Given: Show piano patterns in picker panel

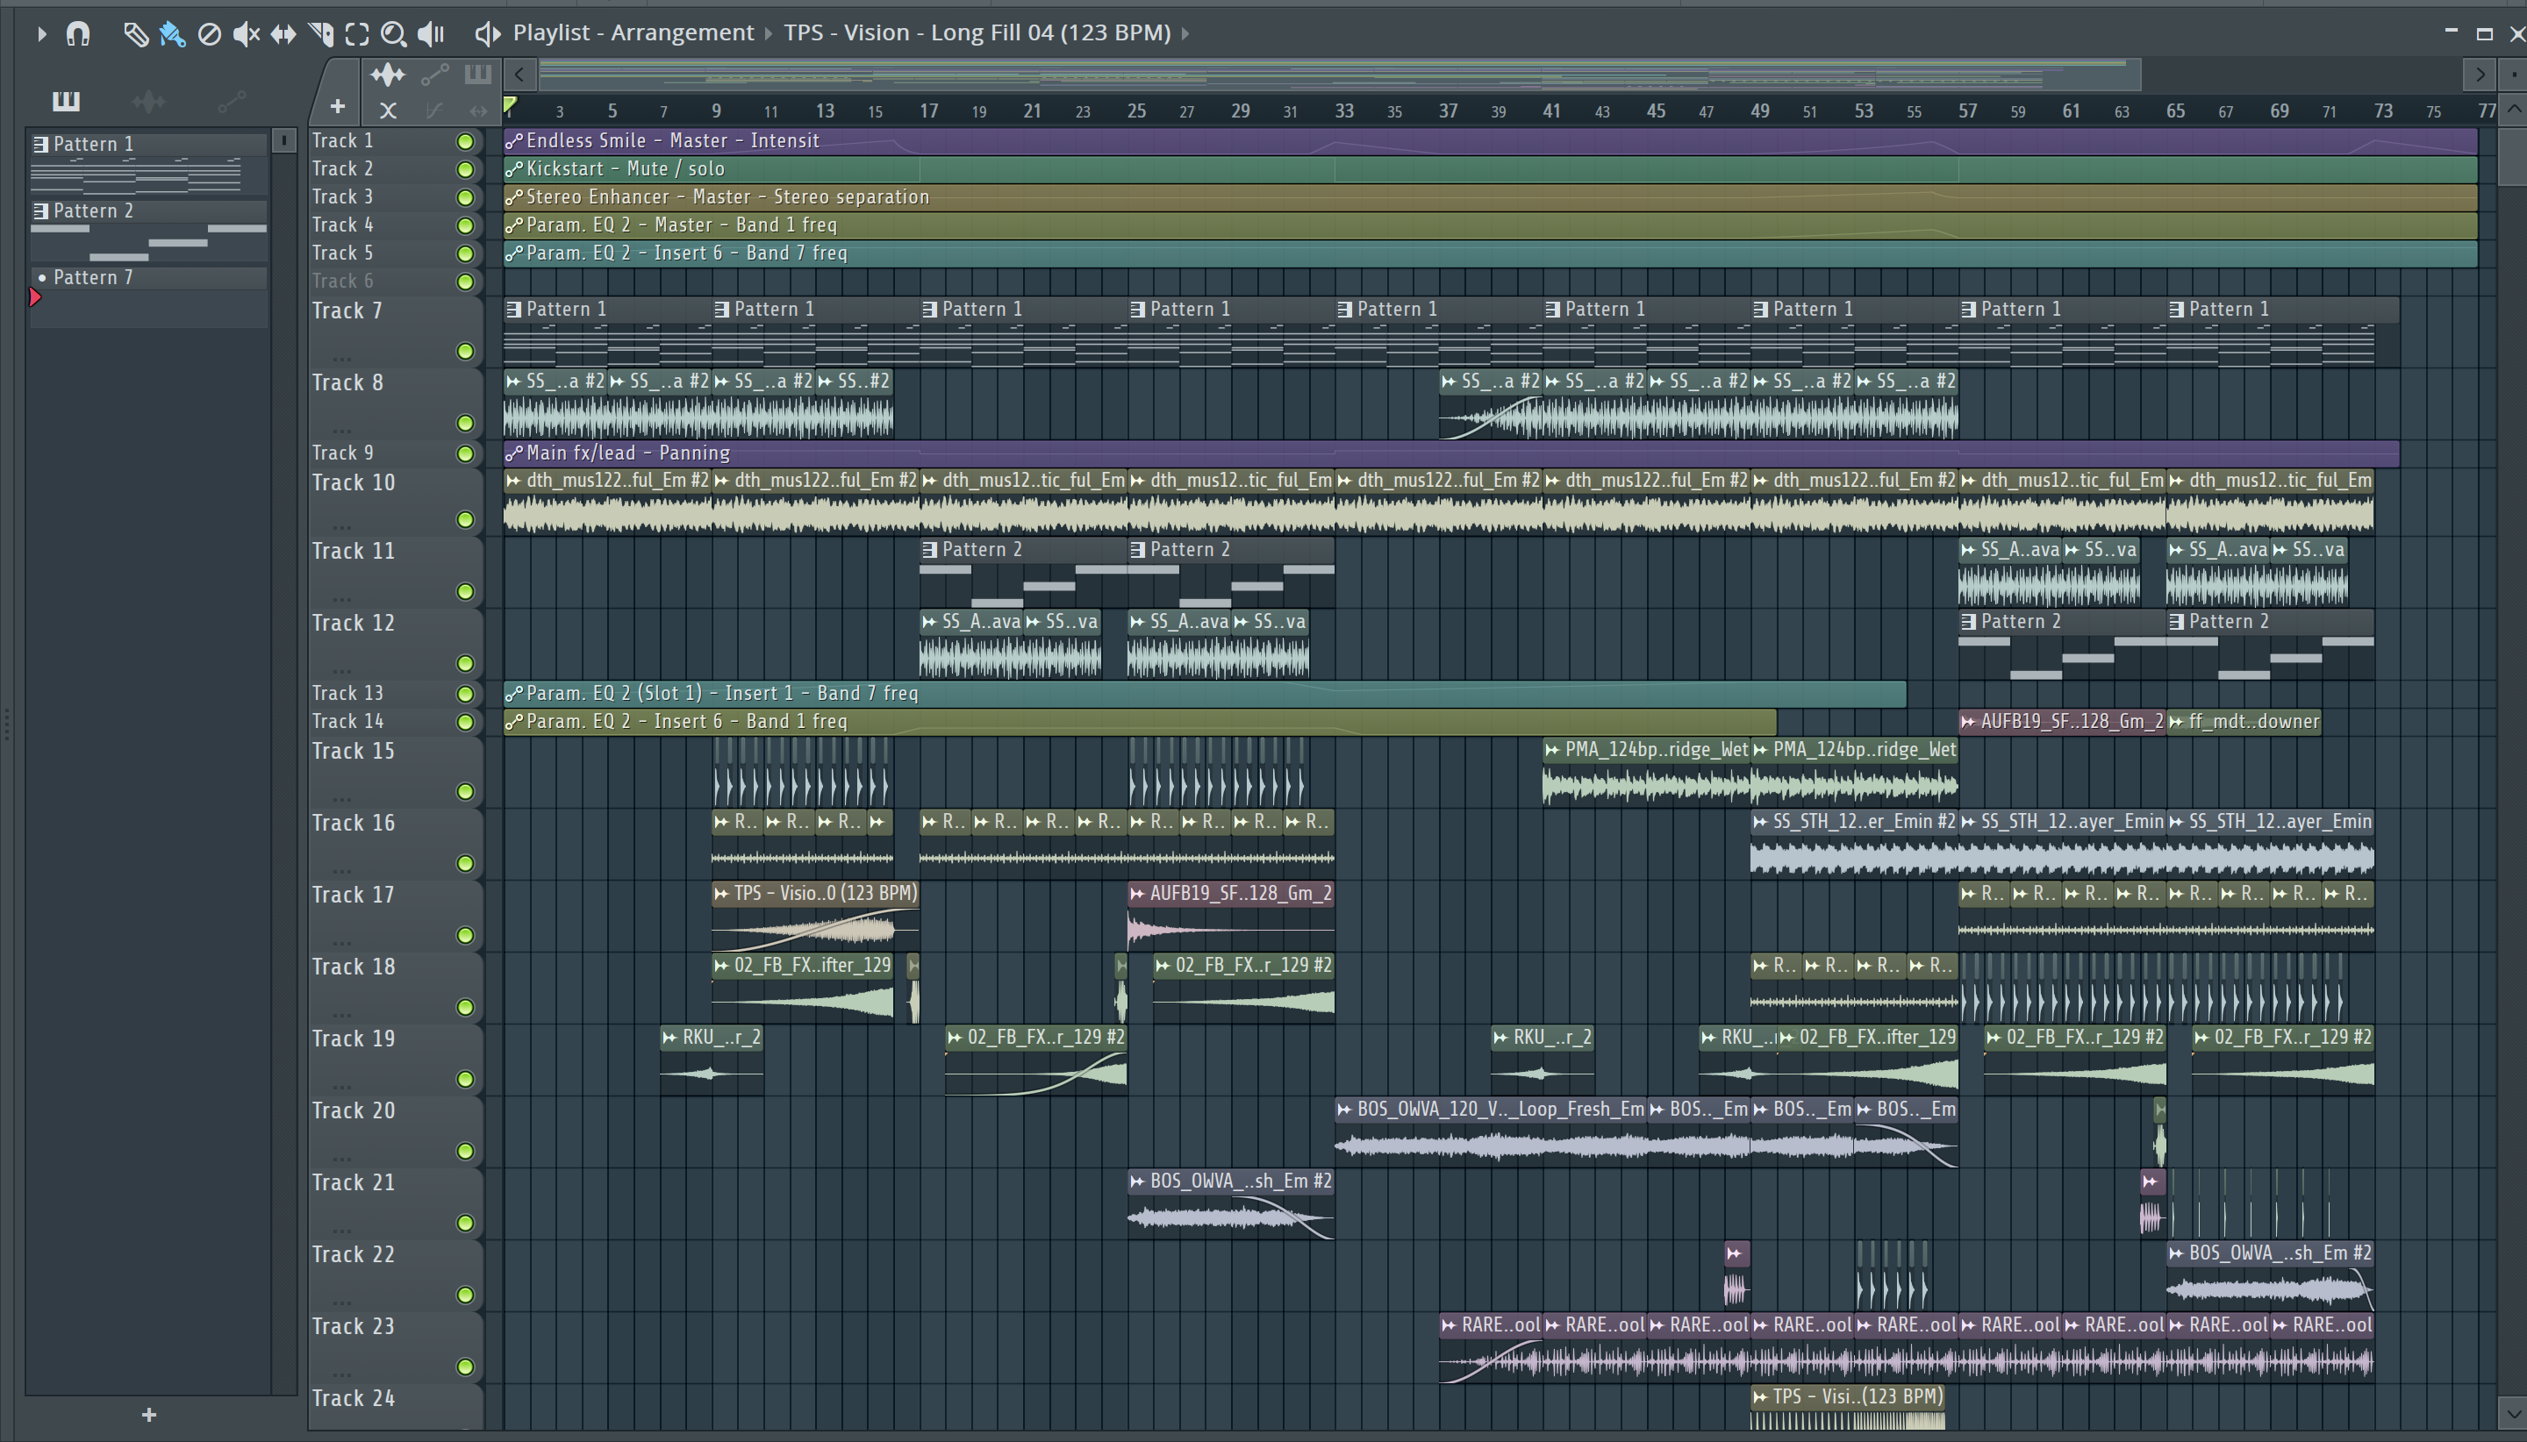Looking at the screenshot, I should pos(67,101).
